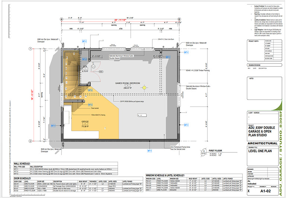Click WT-1 tag left of the office wall
The height and width of the screenshot is (198, 286).
[x=53, y=126]
